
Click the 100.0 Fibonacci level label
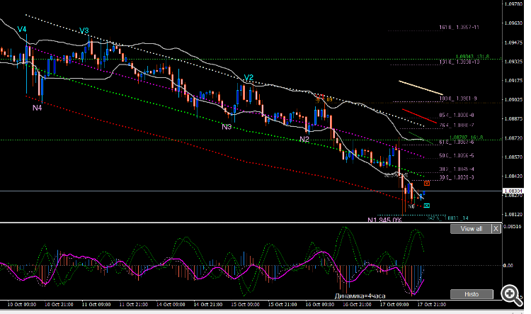(x=458, y=99)
